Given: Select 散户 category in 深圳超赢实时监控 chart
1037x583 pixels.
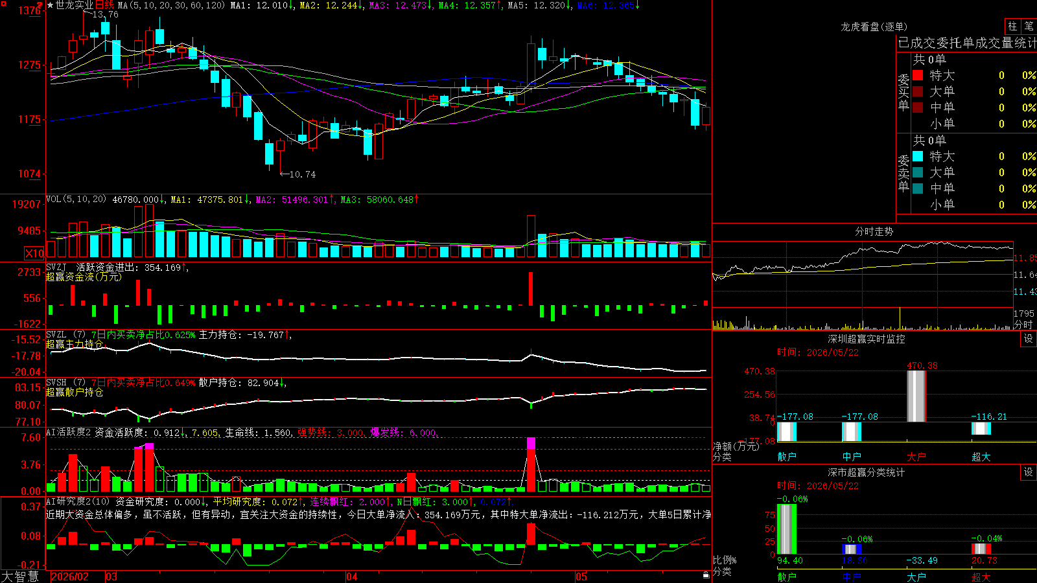Looking at the screenshot, I should tap(787, 457).
